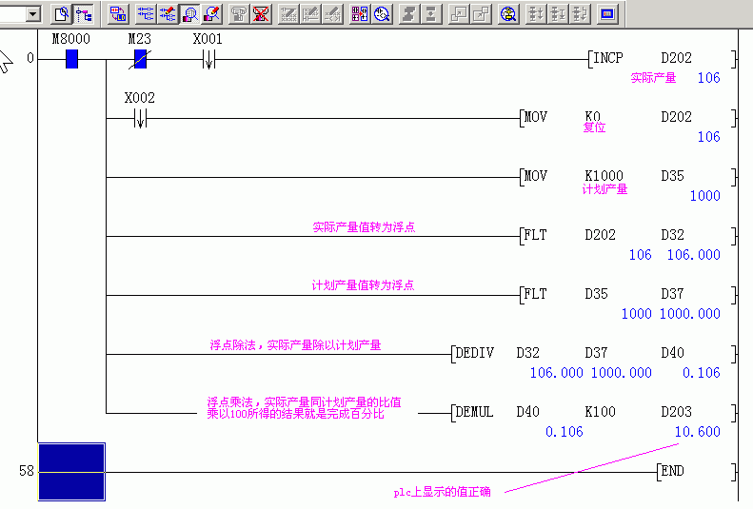Click the yellow device magnifier icon
Screen dimensions: 753x509
point(508,14)
